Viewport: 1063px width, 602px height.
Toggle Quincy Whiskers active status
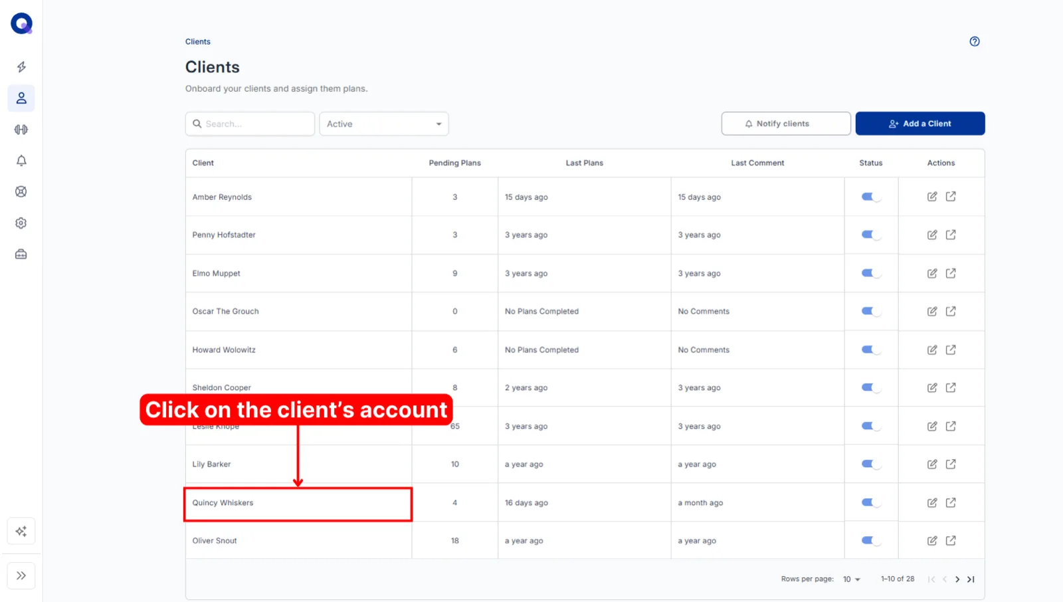(x=871, y=502)
